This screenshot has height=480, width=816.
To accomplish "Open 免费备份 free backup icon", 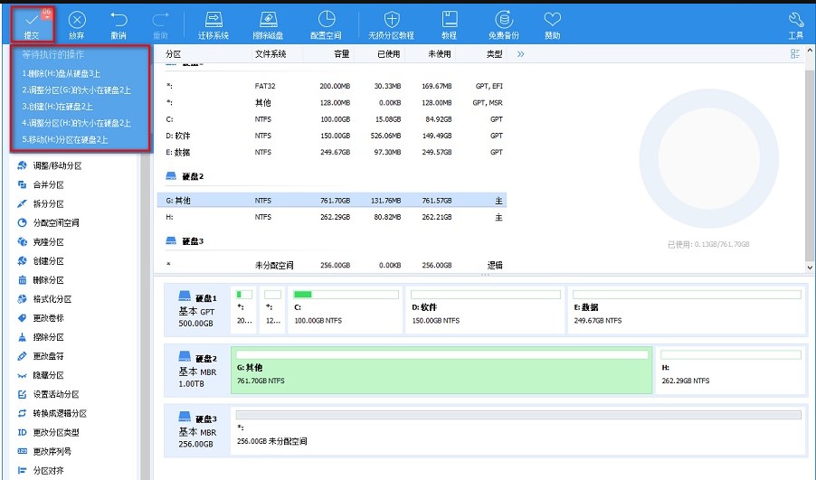I will (x=504, y=24).
